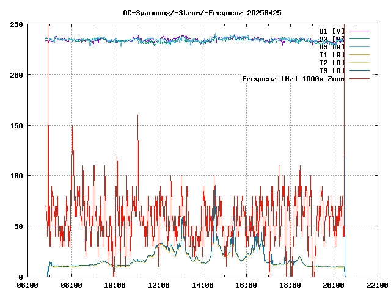391x293 pixels.
Task: Select the 10:00 x-axis time label
Action: [x=115, y=285]
